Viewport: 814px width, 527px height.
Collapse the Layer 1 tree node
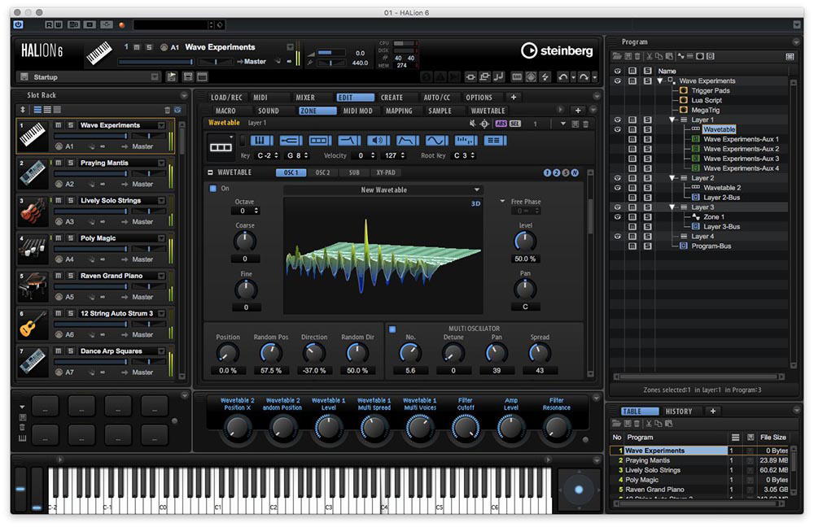pos(672,120)
